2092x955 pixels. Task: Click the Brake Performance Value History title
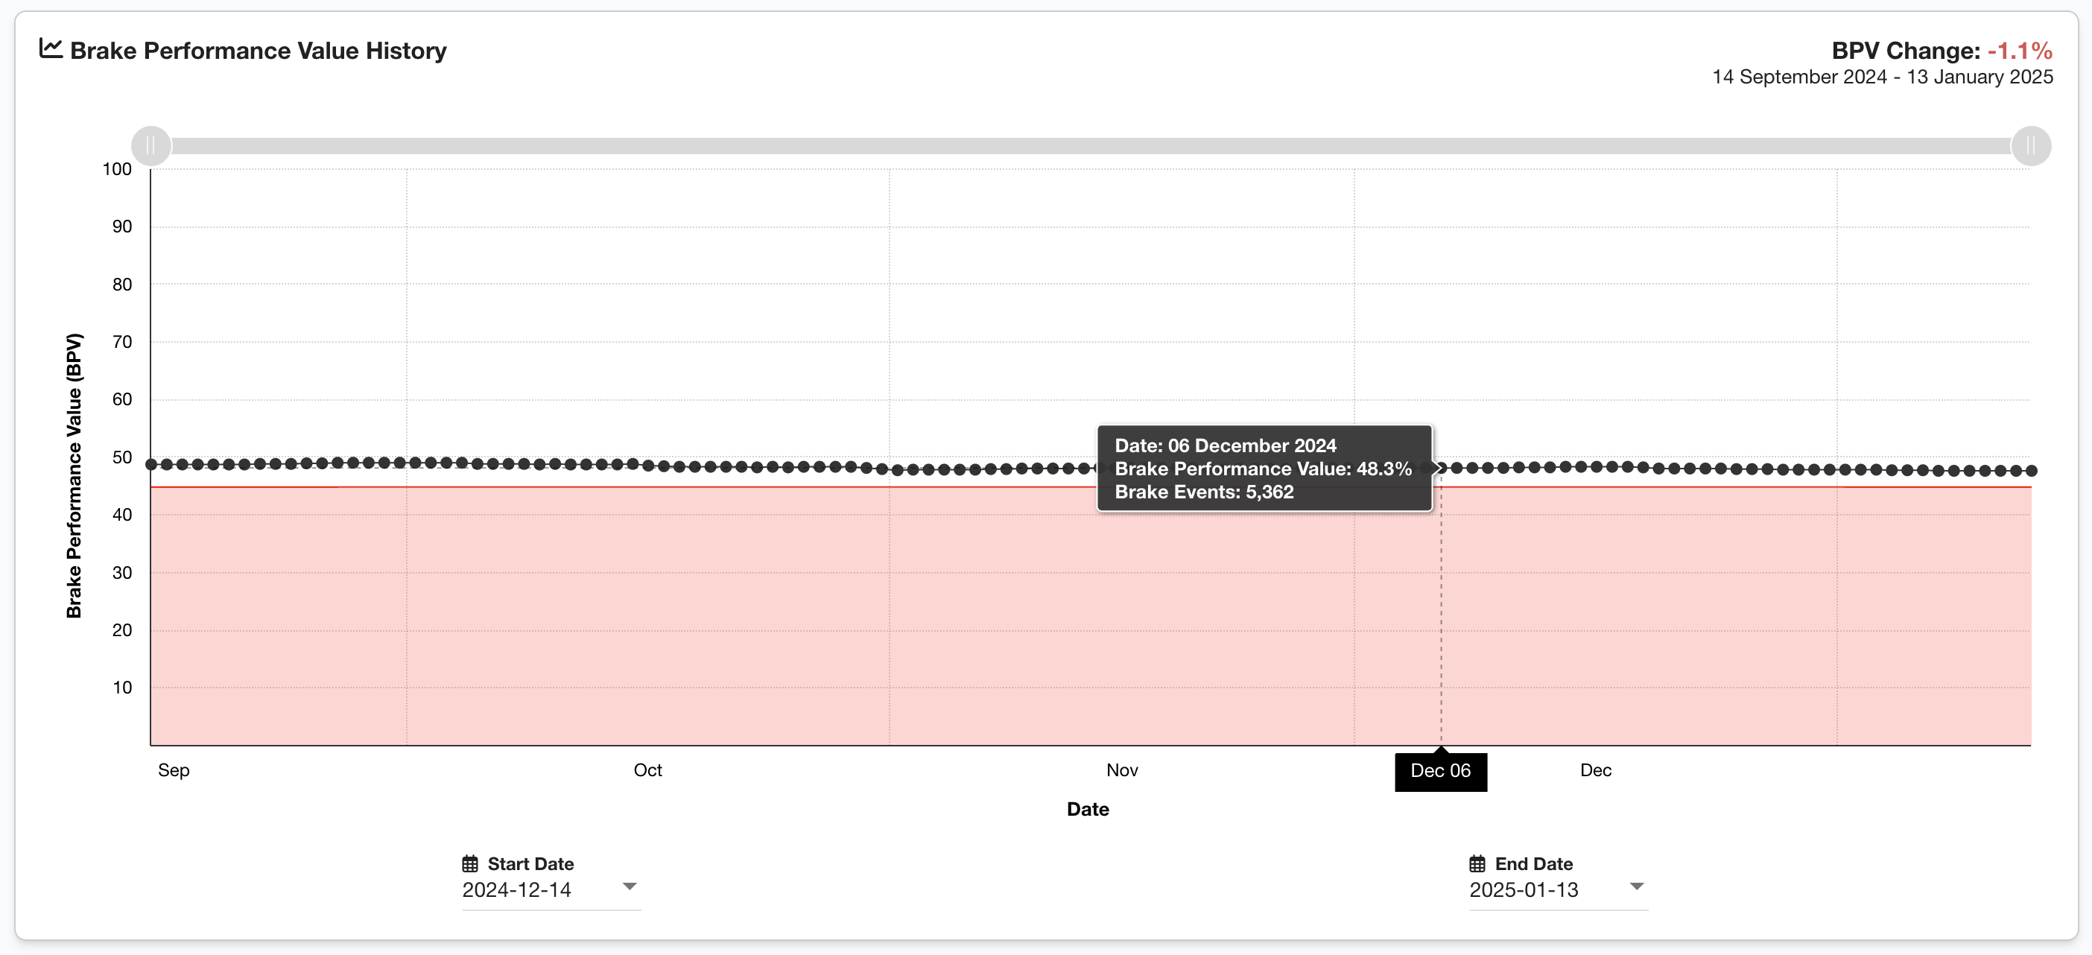258,51
